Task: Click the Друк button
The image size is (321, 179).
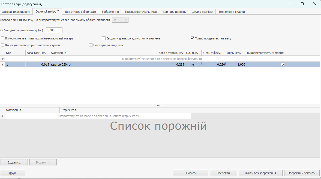Action: click(x=13, y=173)
